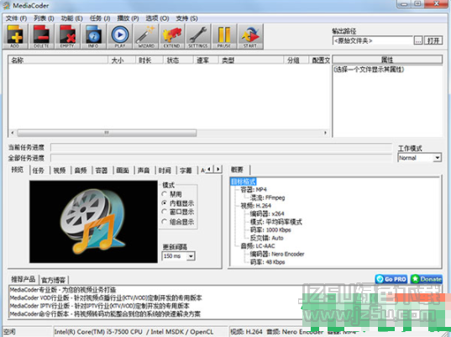Click the 打开 output folder button

click(x=433, y=40)
